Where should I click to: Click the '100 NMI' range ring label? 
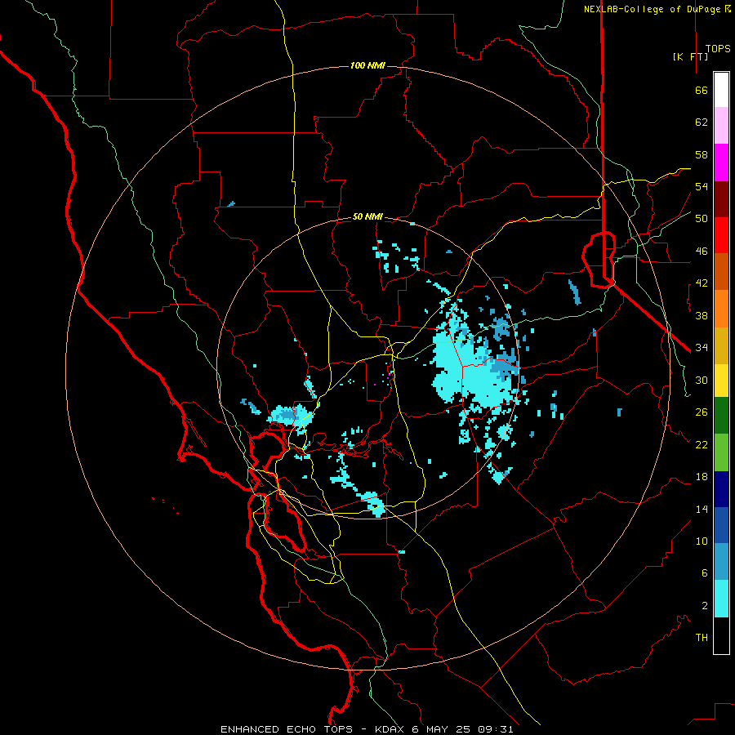[367, 65]
